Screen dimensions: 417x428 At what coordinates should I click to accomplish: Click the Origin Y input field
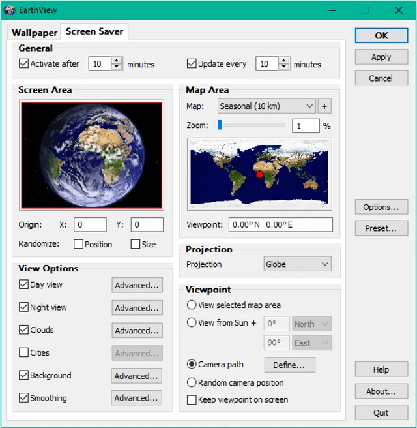click(x=147, y=224)
